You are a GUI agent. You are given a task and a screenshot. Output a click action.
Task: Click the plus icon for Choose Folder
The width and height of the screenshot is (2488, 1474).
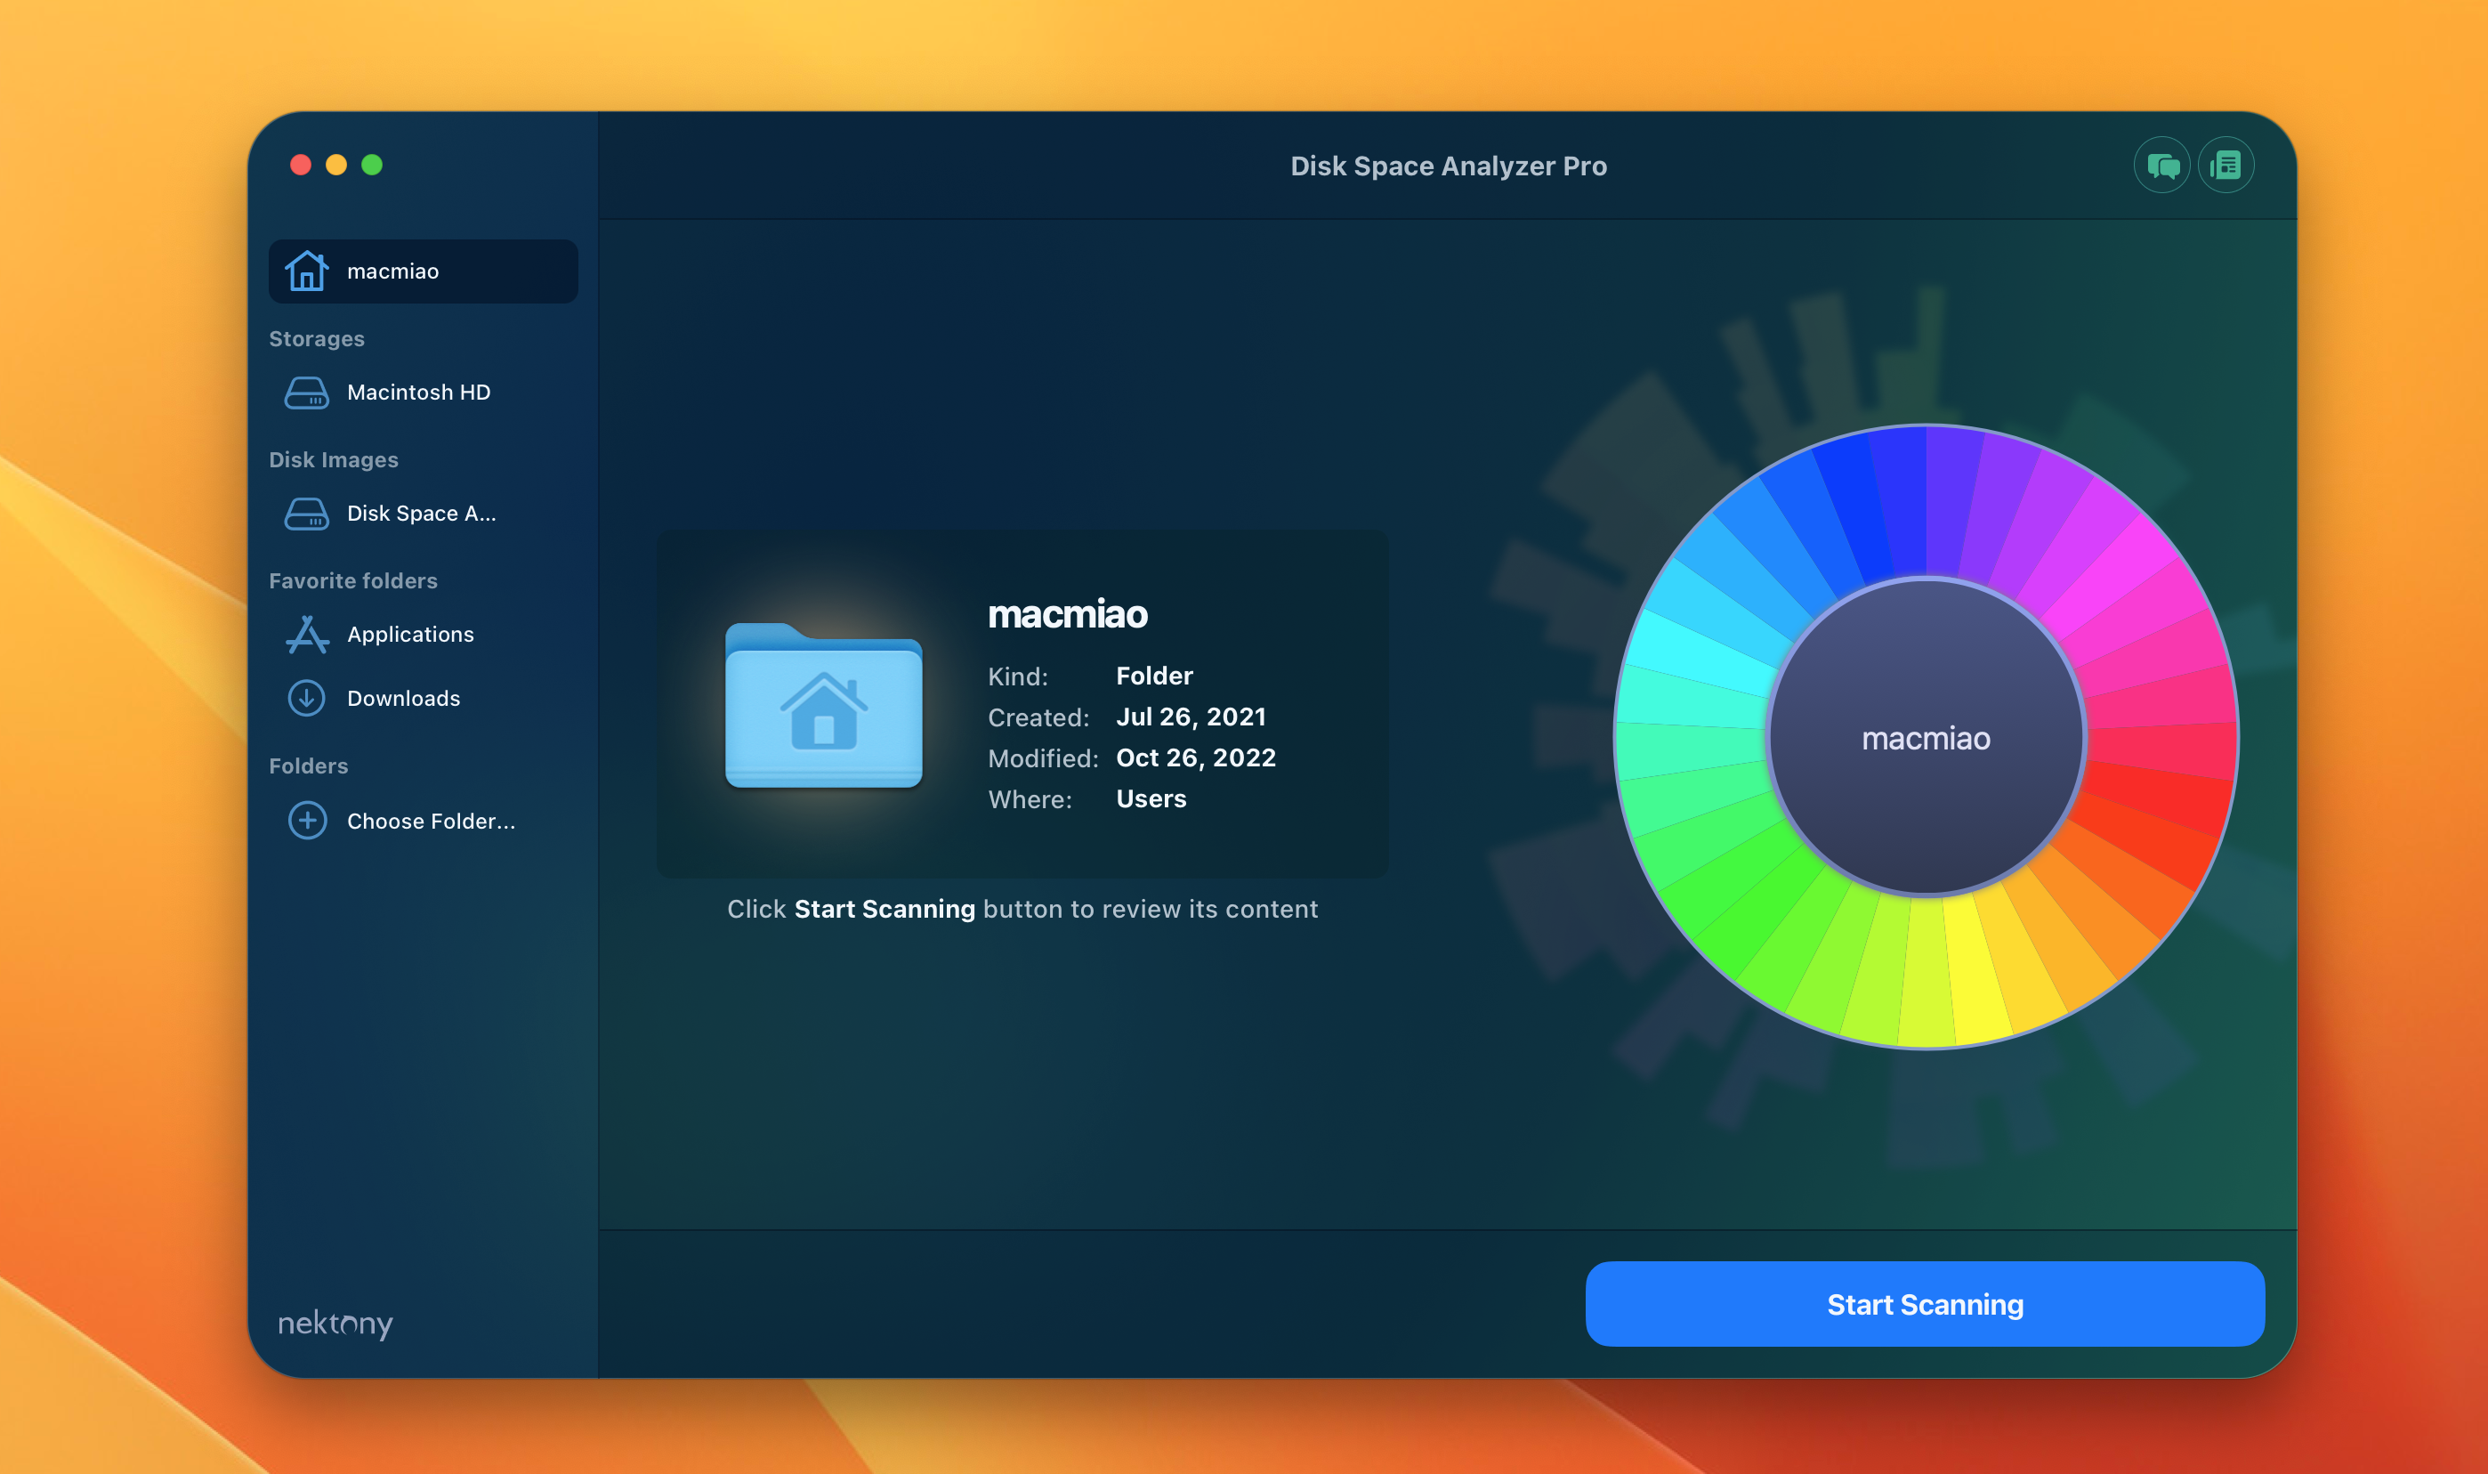(x=307, y=821)
